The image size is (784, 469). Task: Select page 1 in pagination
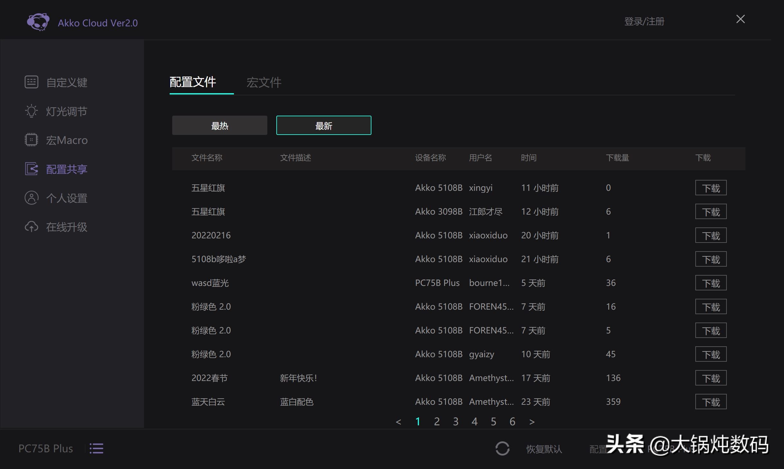pyautogui.click(x=418, y=421)
